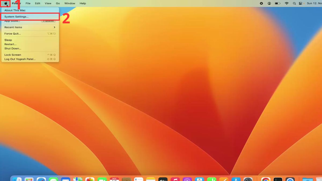Select Force Quit from the Apple menu

pos(13,34)
